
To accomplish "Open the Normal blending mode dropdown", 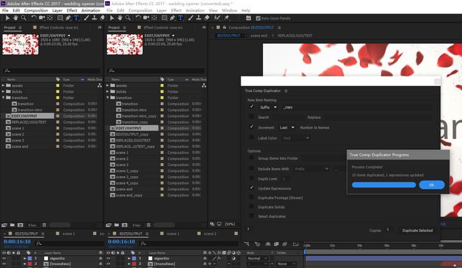I will point(257,258).
